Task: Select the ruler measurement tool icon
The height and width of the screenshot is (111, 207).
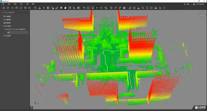Action: [120, 8]
